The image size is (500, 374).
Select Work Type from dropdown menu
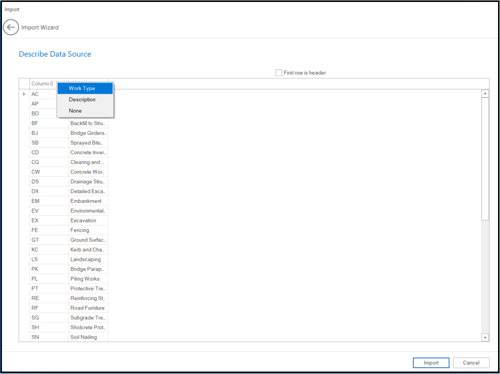point(82,88)
